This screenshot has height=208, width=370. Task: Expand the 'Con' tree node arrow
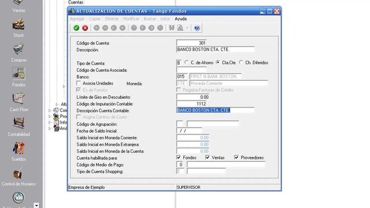50,110
